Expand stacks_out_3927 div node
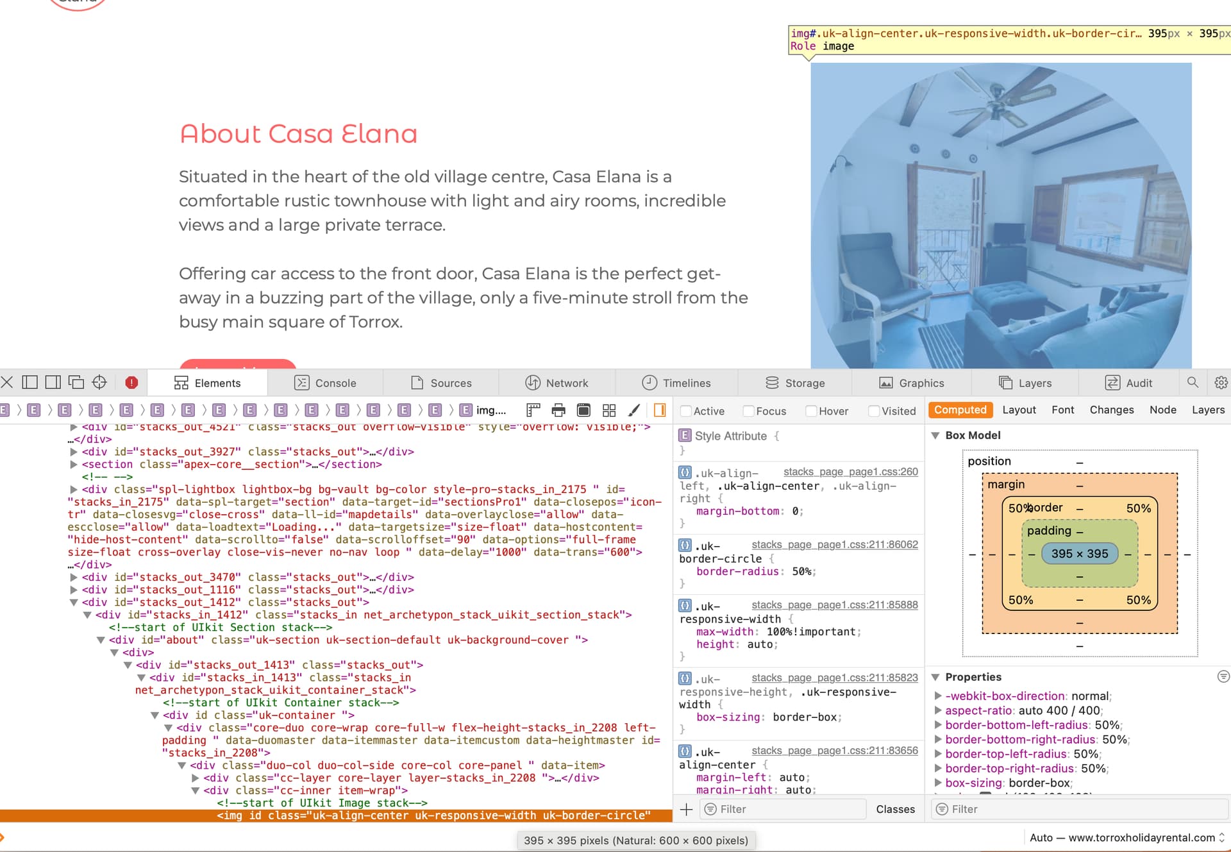Viewport: 1231px width, 852px height. [x=74, y=452]
